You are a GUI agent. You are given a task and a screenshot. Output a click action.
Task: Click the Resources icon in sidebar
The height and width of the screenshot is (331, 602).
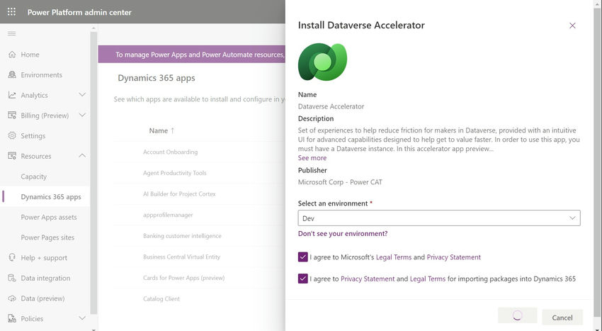(12, 156)
